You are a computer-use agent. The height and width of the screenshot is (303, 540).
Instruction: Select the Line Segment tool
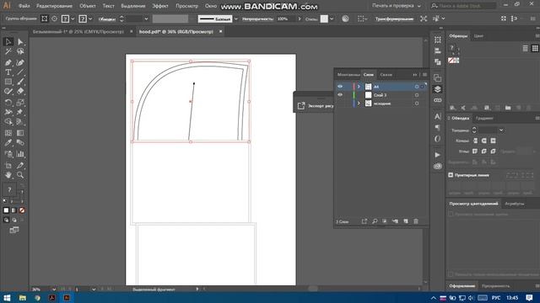click(x=20, y=72)
